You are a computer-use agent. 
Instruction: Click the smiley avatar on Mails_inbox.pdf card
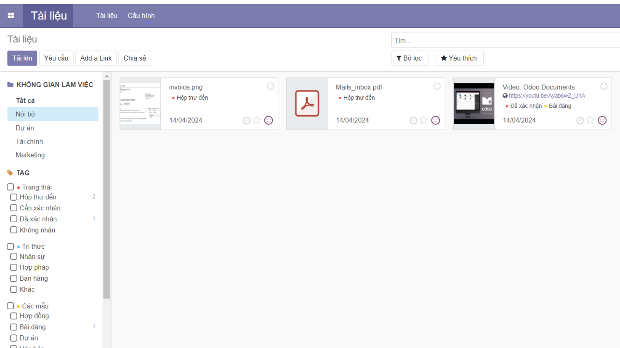pos(435,120)
